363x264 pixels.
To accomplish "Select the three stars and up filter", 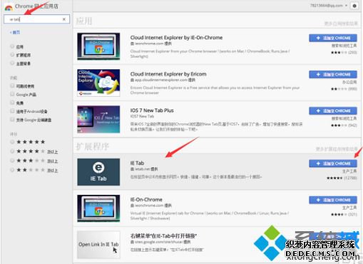I will coord(12,161).
